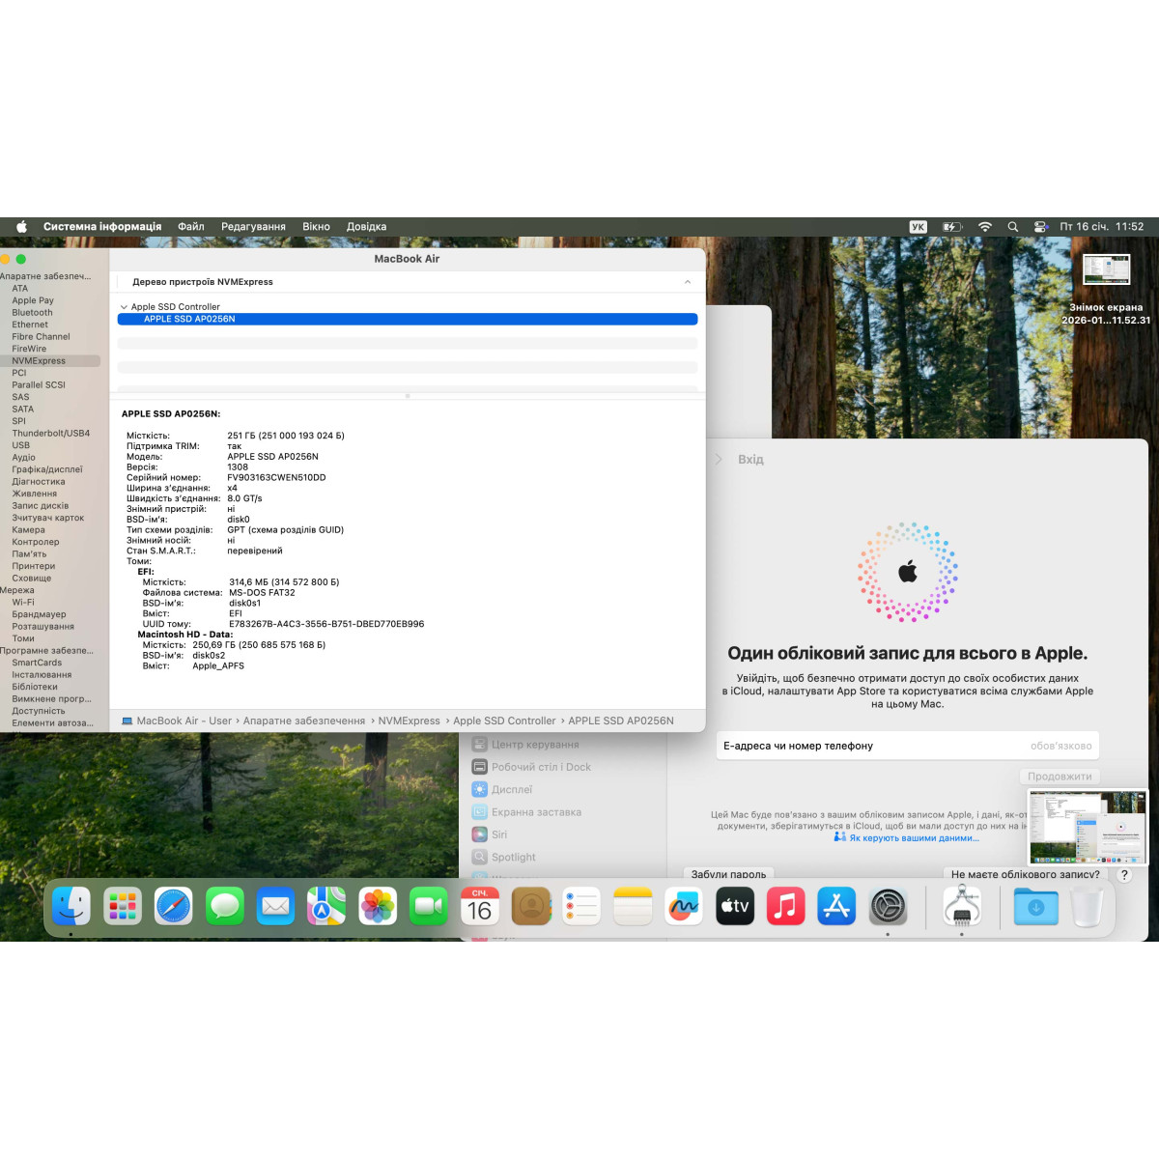Select Apple Pay in the sidebar
Screen dimensions: 1159x1159
point(33,300)
